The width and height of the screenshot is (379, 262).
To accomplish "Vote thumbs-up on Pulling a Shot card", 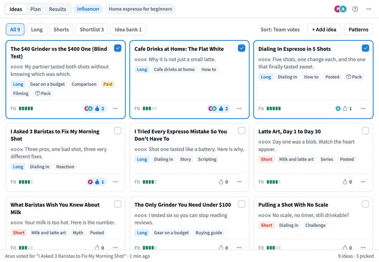I will point(347,247).
